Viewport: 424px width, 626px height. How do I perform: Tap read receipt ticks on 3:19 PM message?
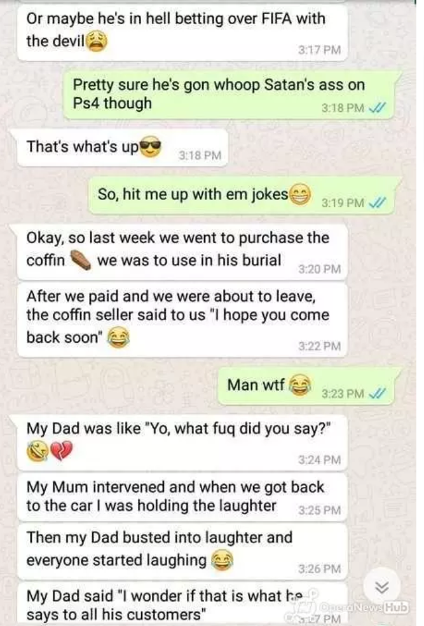tap(377, 203)
